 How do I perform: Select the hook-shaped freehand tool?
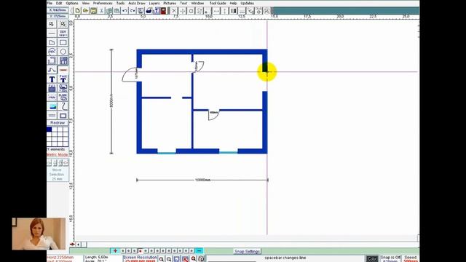coord(63,106)
